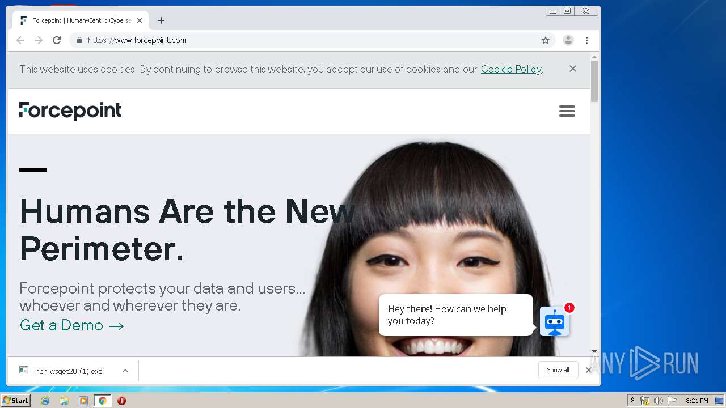Minimize the Chrome window
The width and height of the screenshot is (726, 408).
(552, 11)
